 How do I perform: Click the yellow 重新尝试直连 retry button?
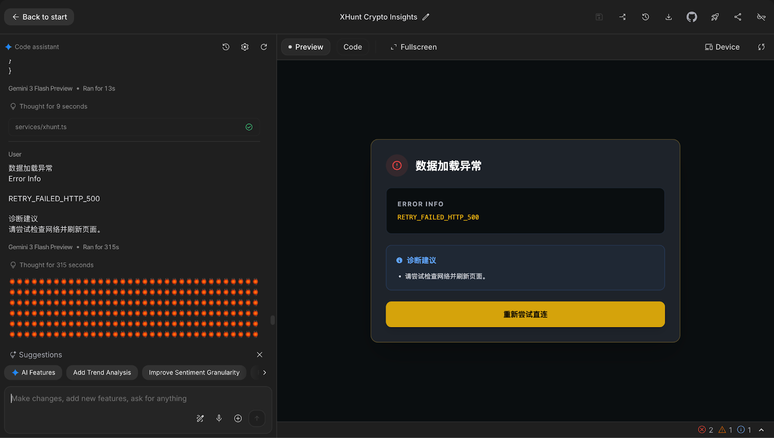(525, 315)
